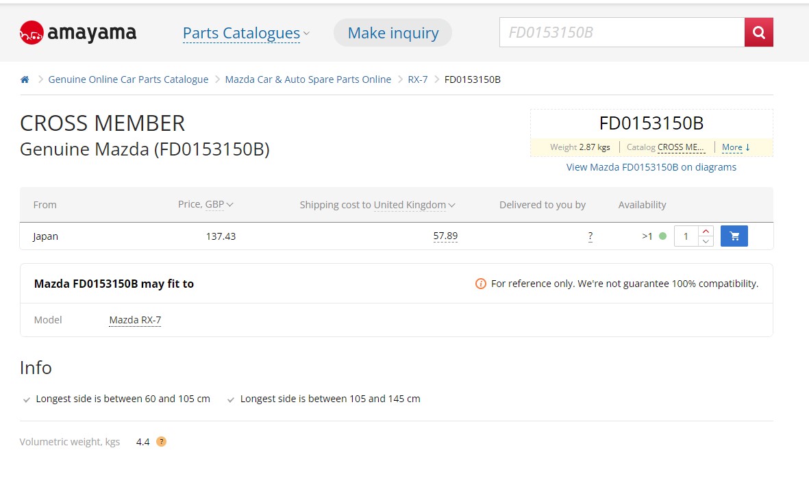Click the Delivered to you by column header
The image size is (809, 496).
543,205
